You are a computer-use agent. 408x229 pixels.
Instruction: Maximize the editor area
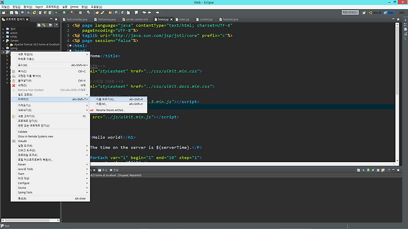click(398, 19)
